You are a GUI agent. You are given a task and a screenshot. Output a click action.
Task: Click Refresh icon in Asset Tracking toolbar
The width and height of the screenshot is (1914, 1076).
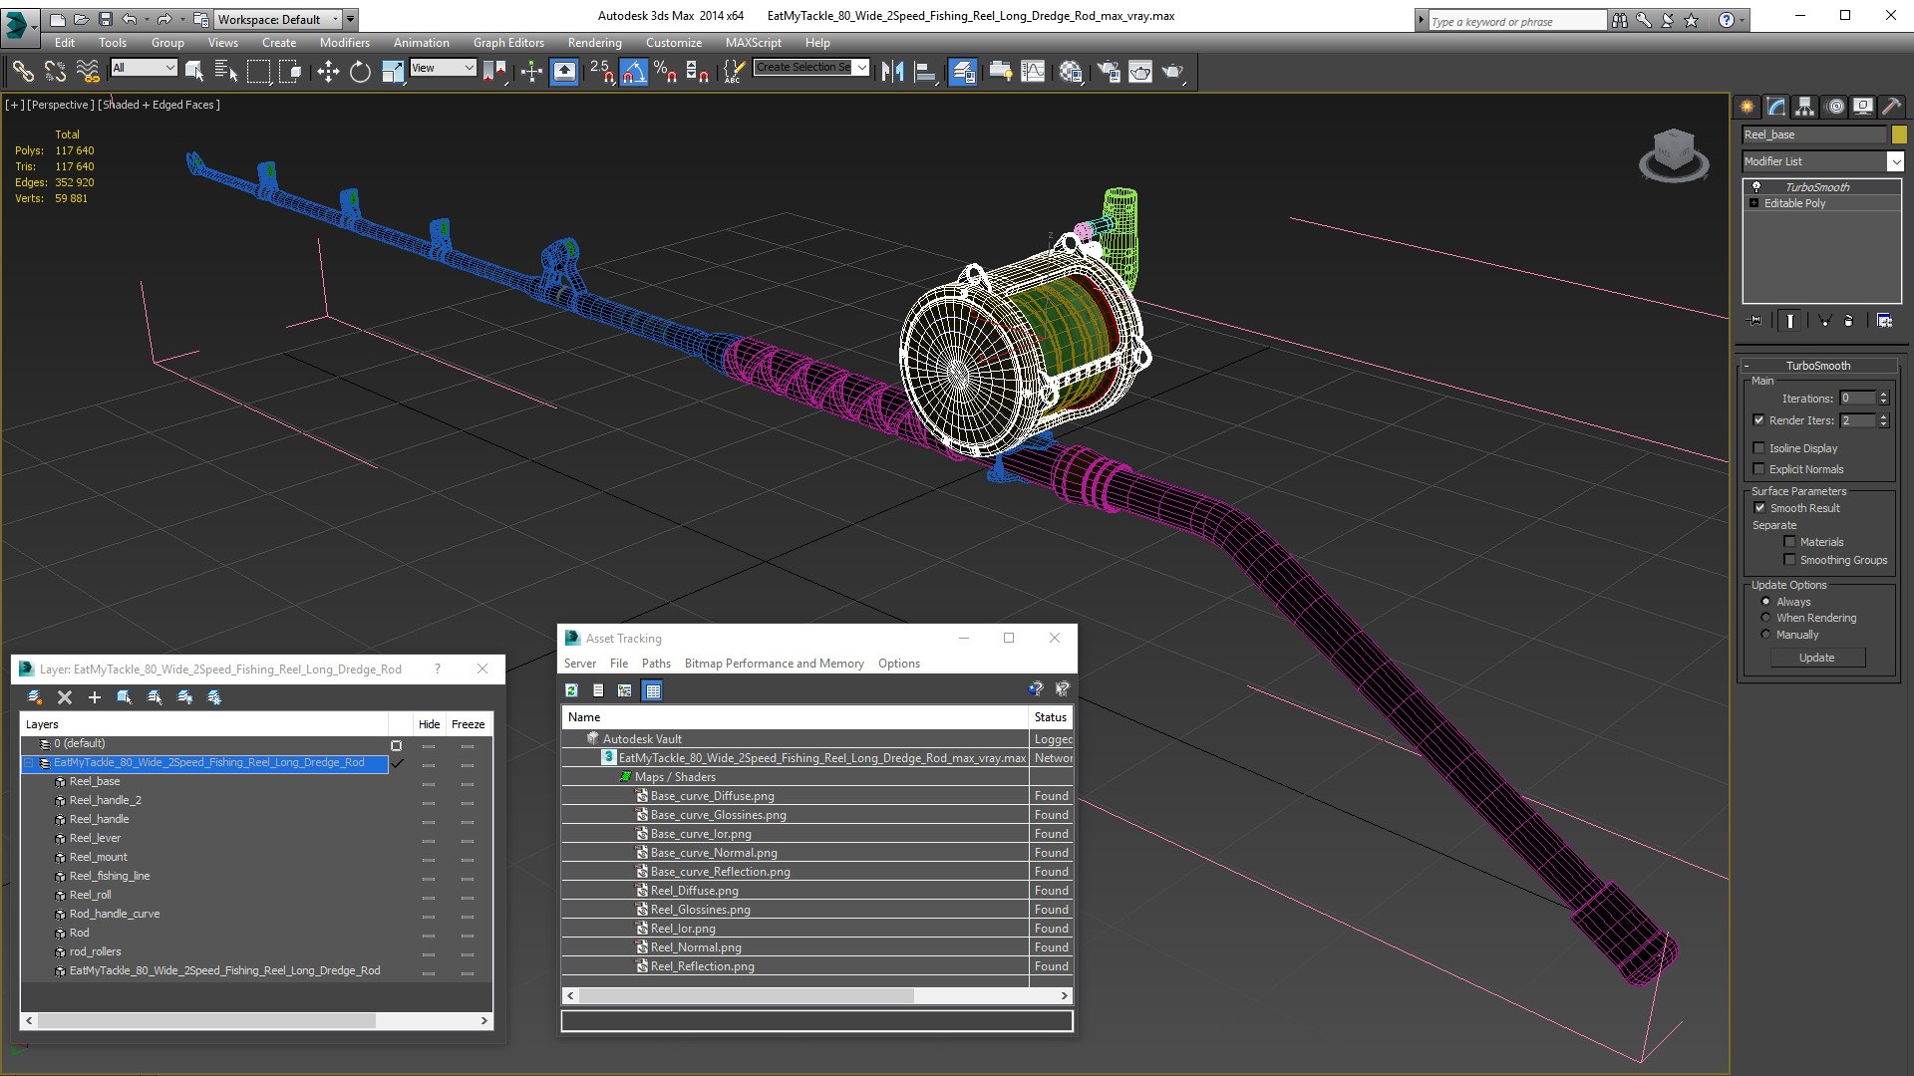click(x=571, y=690)
